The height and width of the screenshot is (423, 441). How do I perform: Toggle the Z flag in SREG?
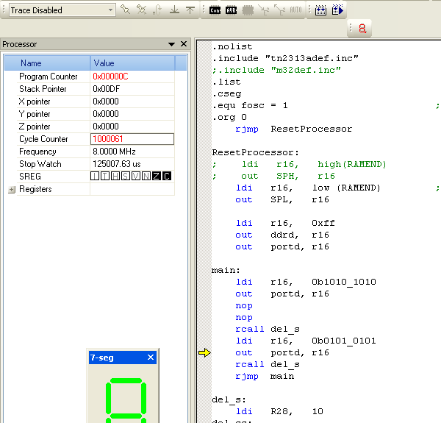(156, 177)
